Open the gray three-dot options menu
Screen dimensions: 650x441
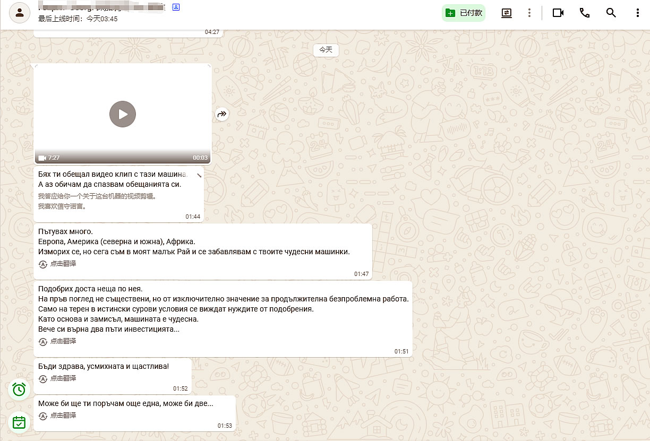click(x=529, y=13)
